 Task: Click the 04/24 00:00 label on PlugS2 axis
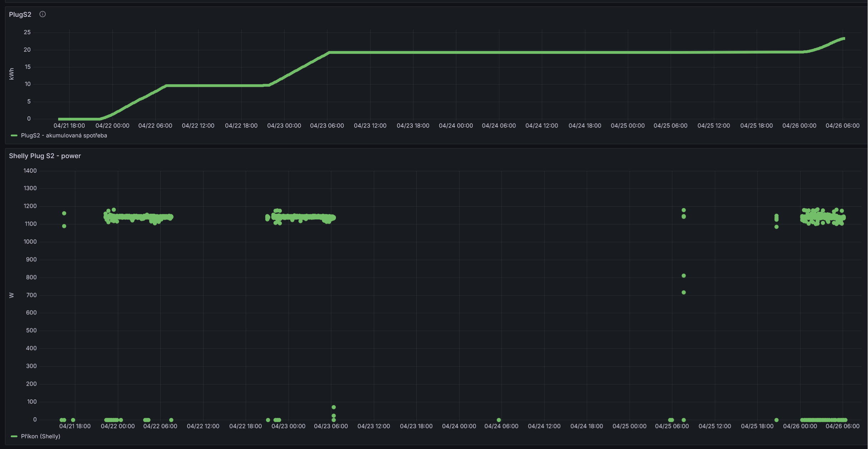[456, 126]
